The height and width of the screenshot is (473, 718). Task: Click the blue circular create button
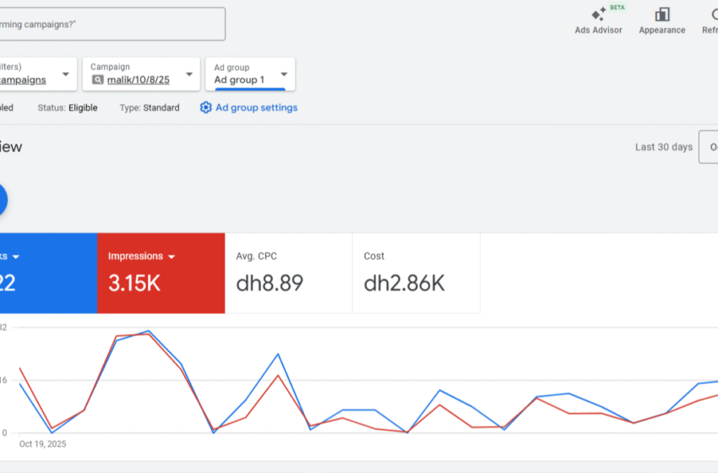1,200
